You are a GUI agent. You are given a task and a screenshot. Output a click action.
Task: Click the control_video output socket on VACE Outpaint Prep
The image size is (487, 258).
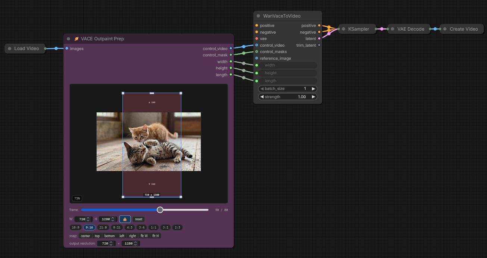pyautogui.click(x=231, y=49)
